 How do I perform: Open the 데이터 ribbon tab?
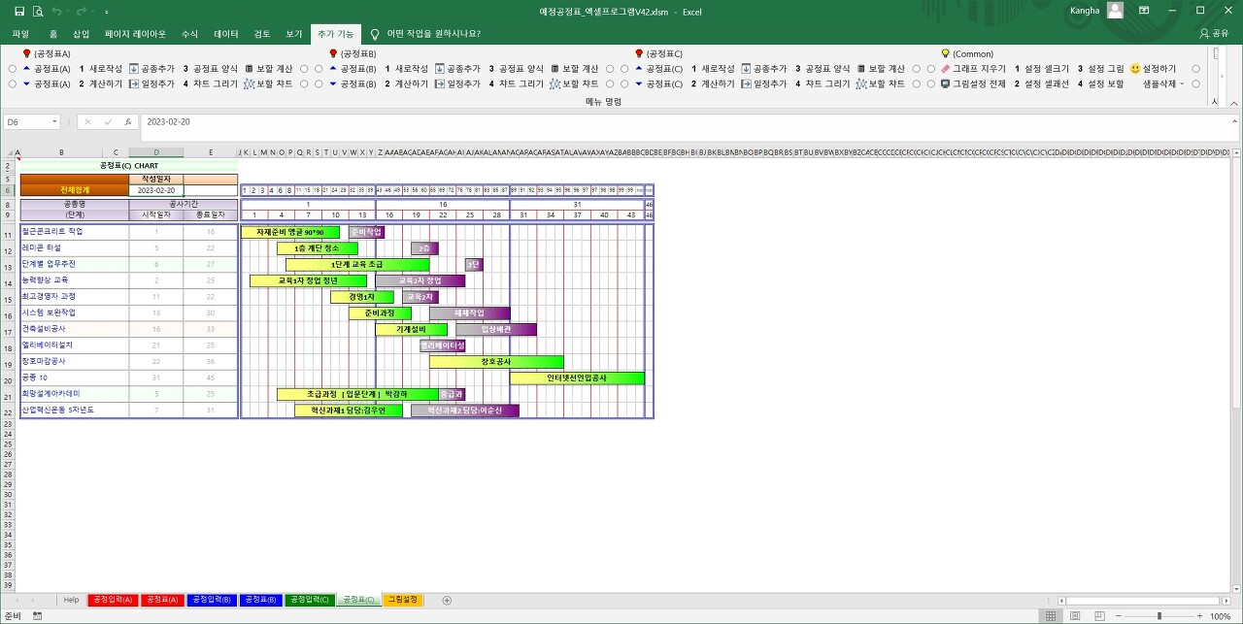226,34
